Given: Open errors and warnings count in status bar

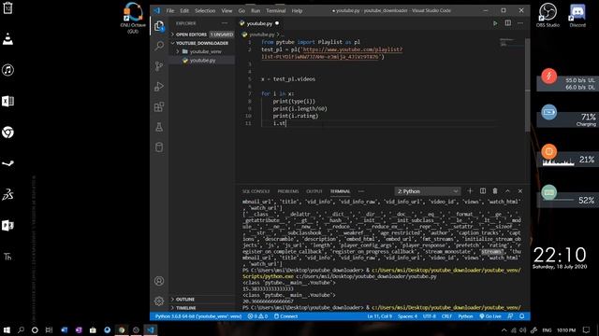Looking at the screenshot, I should tap(257, 316).
